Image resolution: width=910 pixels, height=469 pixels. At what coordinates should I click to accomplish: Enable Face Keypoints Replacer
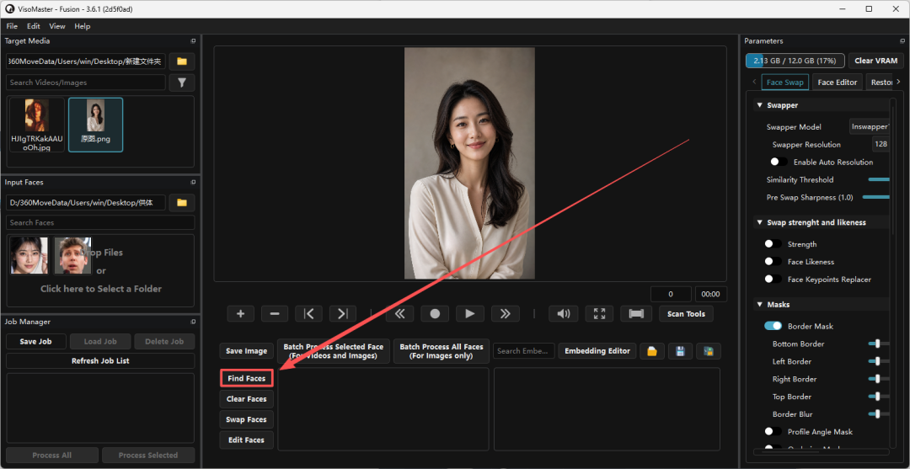773,279
